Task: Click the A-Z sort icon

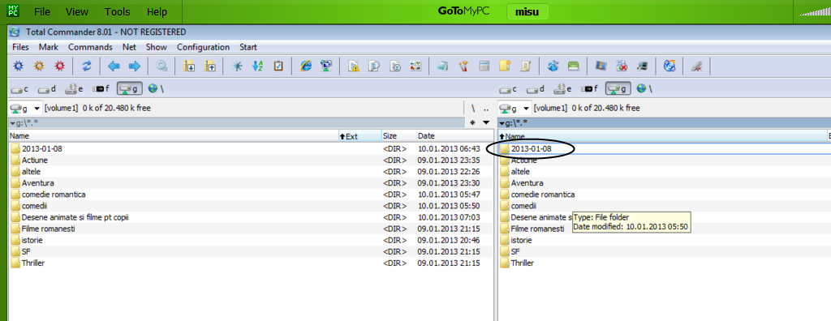Action: tap(257, 66)
